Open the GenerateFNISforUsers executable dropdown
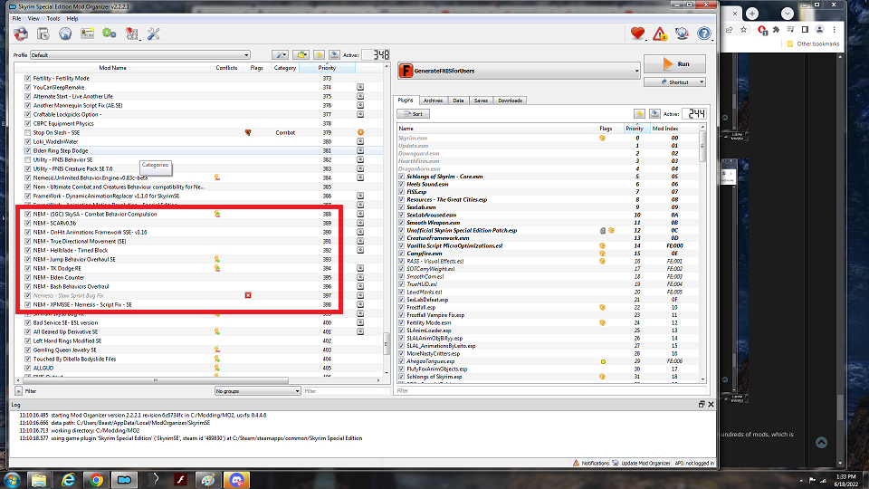 click(x=518, y=71)
